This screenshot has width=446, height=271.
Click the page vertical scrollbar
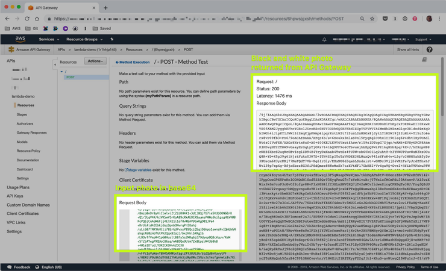point(442,87)
